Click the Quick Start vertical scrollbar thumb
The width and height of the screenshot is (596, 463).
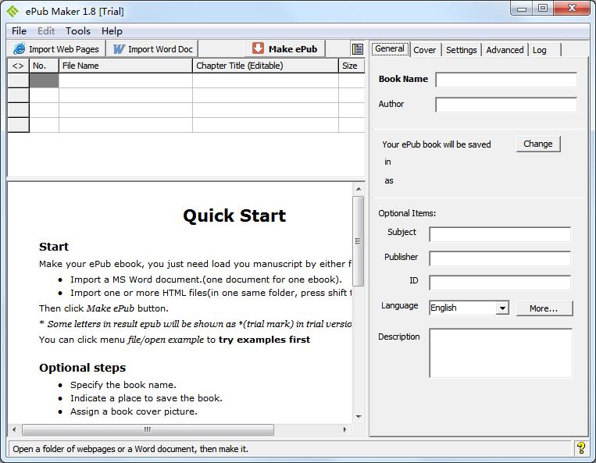tap(358, 240)
